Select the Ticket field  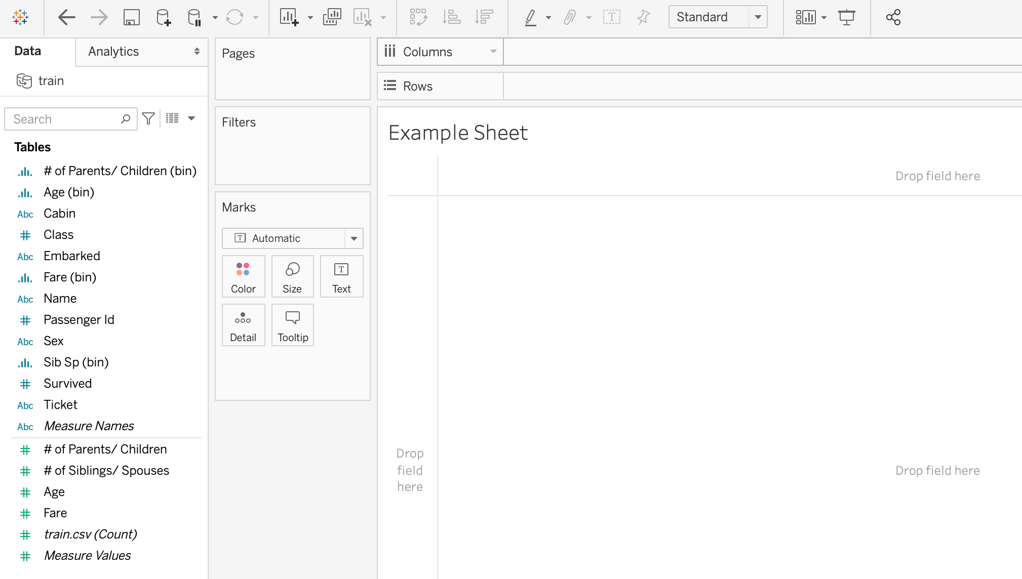(61, 405)
